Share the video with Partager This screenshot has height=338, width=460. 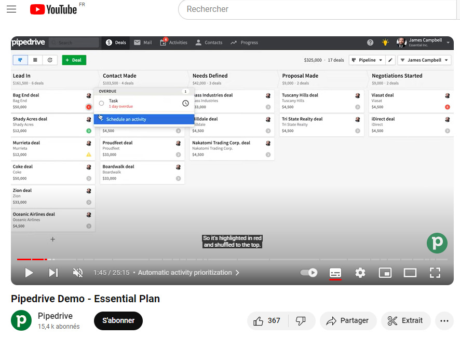point(348,321)
